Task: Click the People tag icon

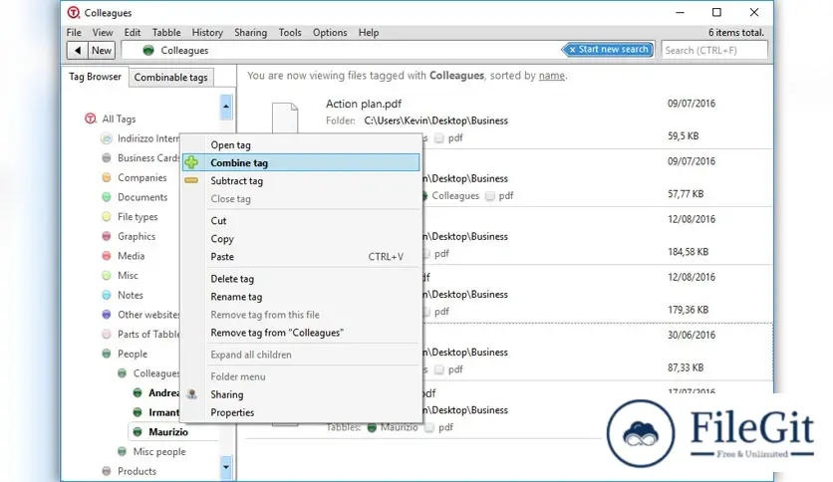Action: [107, 355]
